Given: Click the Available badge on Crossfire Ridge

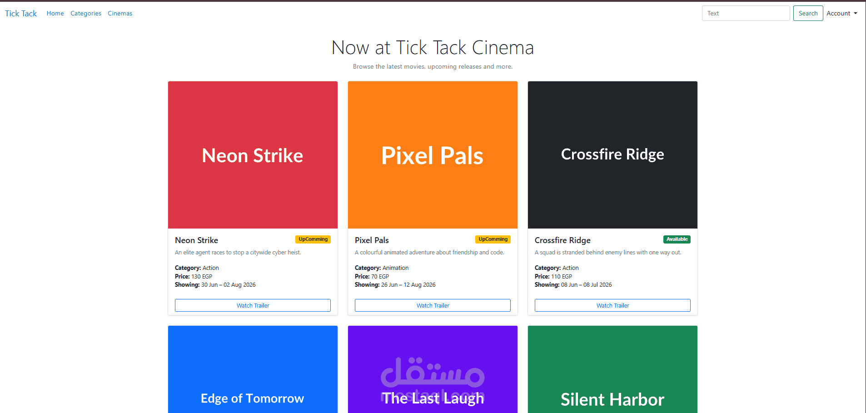Looking at the screenshot, I should tap(677, 239).
